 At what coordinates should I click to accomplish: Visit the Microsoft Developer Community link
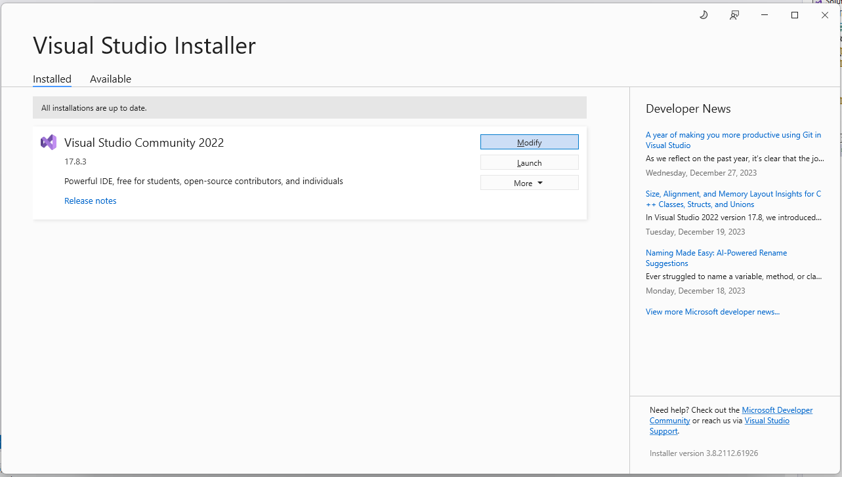(777, 410)
